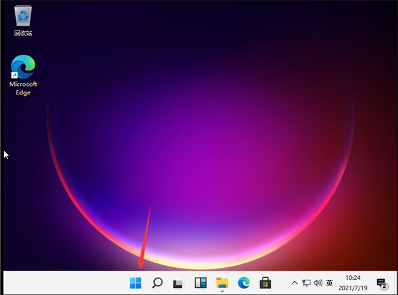The height and width of the screenshot is (295, 398).
Task: Open the Start menu Windows logo
Action: (x=135, y=283)
